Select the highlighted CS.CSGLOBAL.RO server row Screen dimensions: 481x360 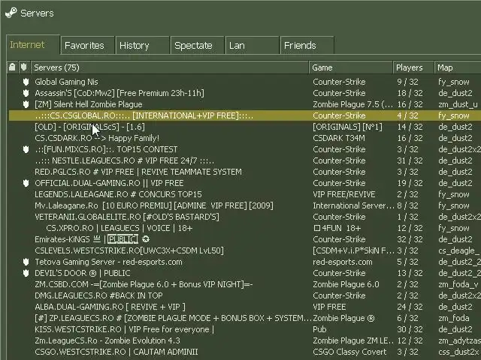pos(245,115)
